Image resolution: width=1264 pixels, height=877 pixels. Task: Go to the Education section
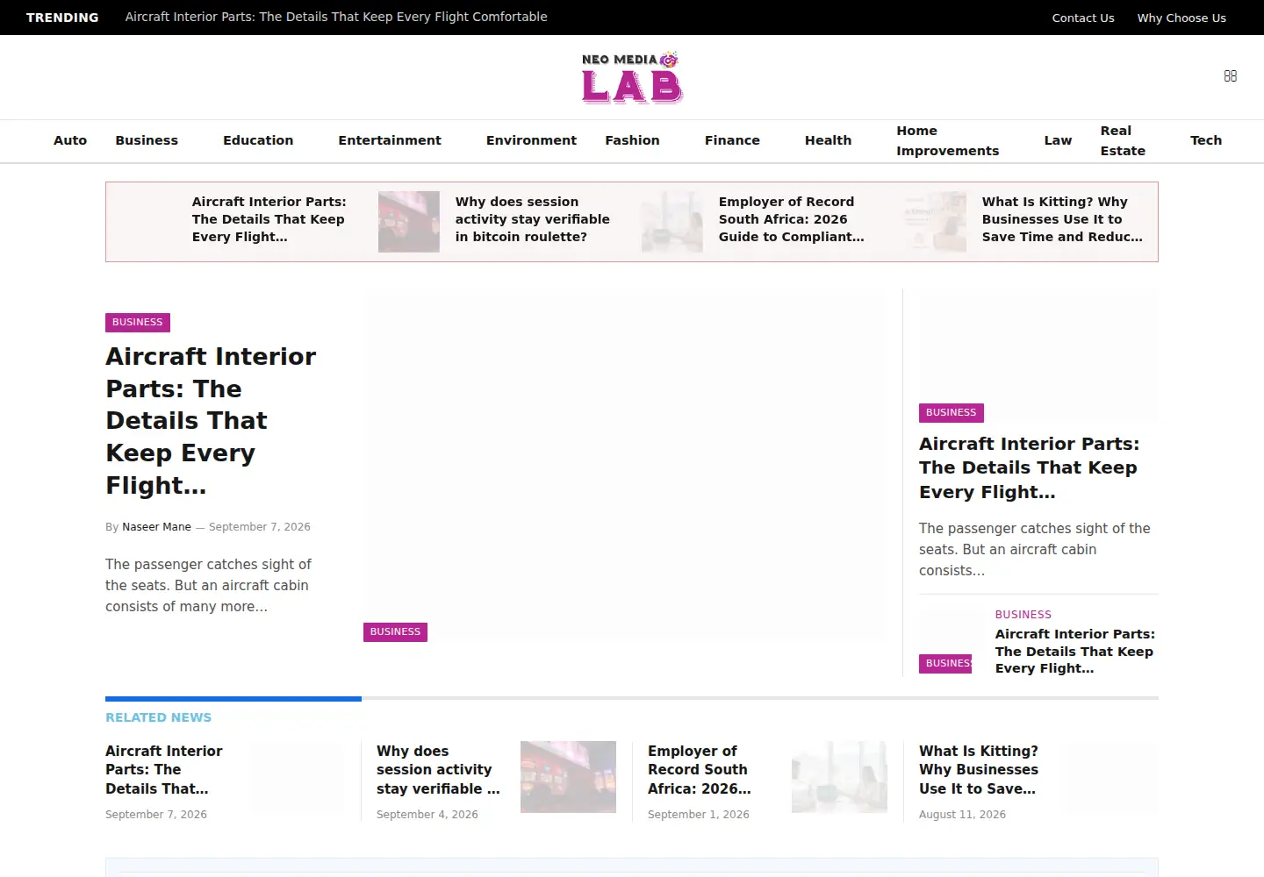(258, 140)
